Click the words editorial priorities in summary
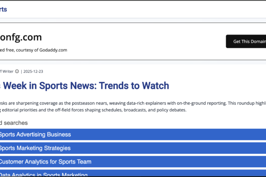Viewport: 266px width, 177px height. pyautogui.click(x=20, y=110)
